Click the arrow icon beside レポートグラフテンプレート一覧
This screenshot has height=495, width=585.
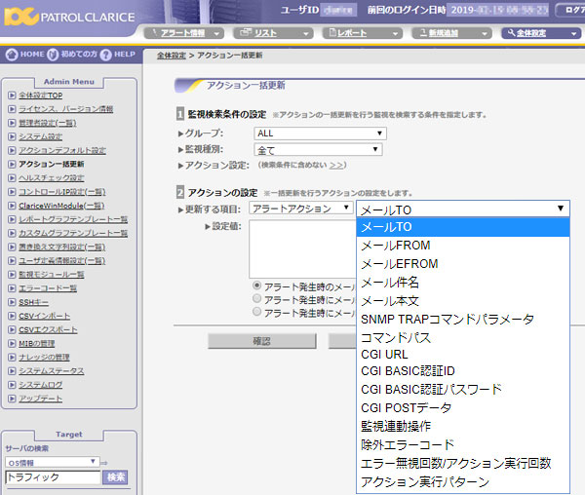coord(12,219)
